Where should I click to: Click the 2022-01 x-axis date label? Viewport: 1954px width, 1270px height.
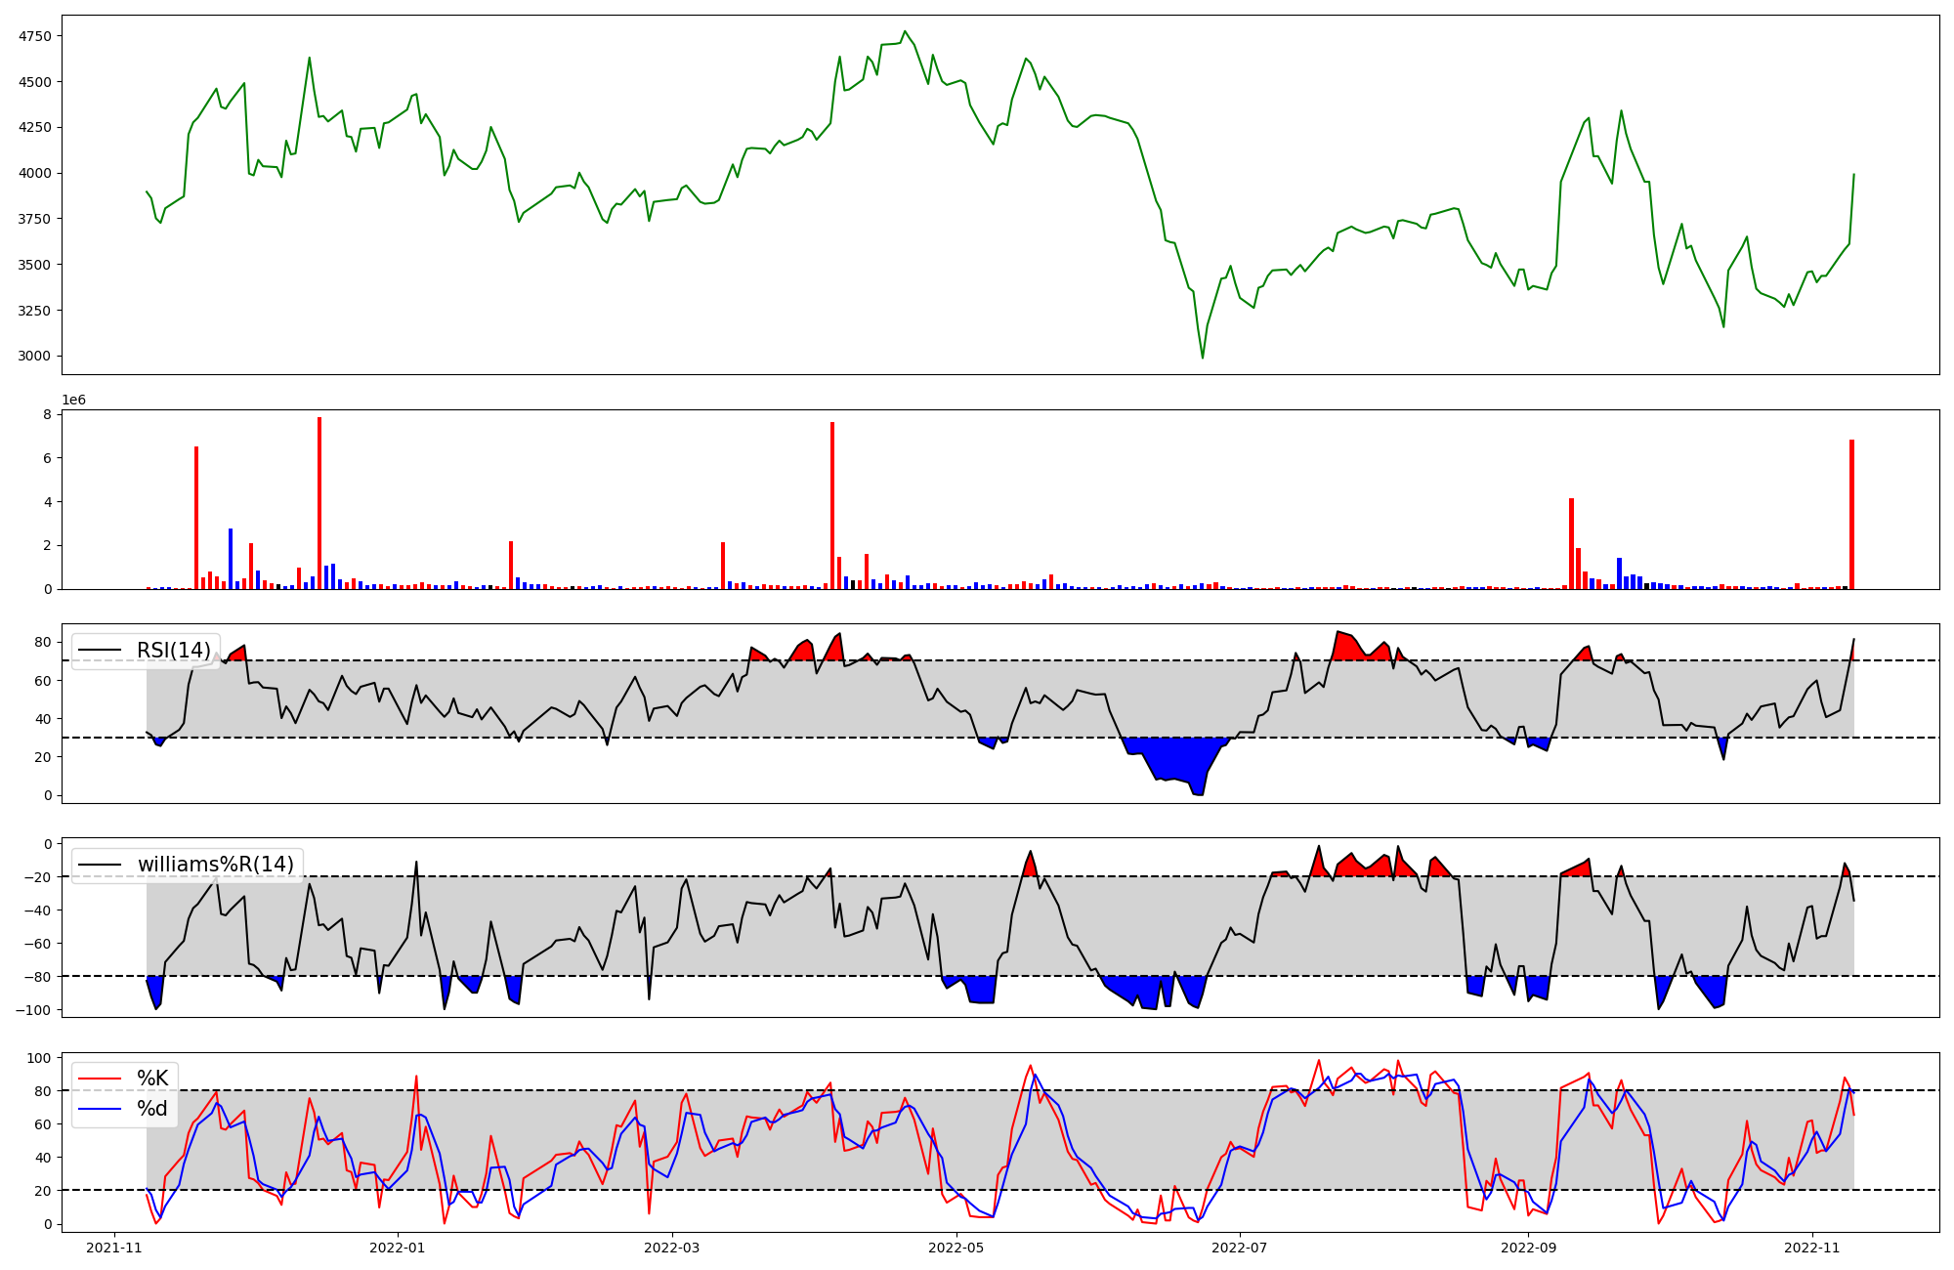coord(398,1248)
